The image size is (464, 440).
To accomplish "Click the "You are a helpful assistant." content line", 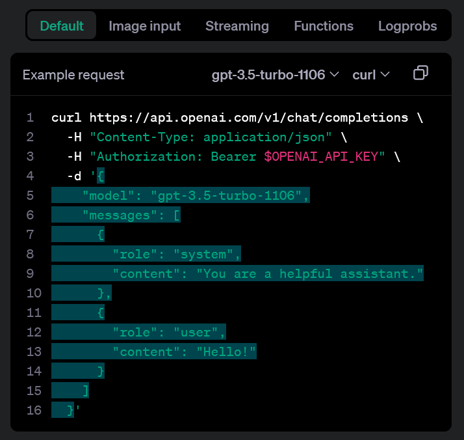I will tap(268, 274).
